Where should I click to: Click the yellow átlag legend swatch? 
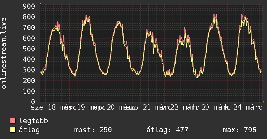click(13, 130)
